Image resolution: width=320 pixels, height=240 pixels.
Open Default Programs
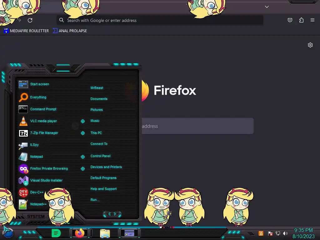click(x=103, y=178)
